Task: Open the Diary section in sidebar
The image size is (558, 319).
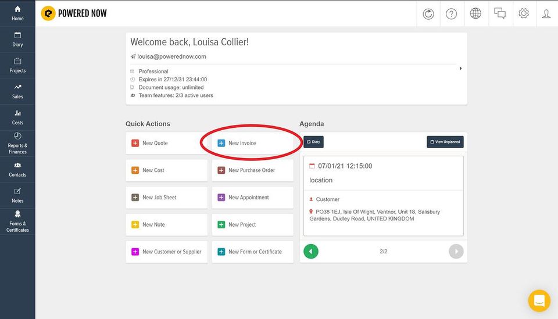Action: pyautogui.click(x=17, y=39)
